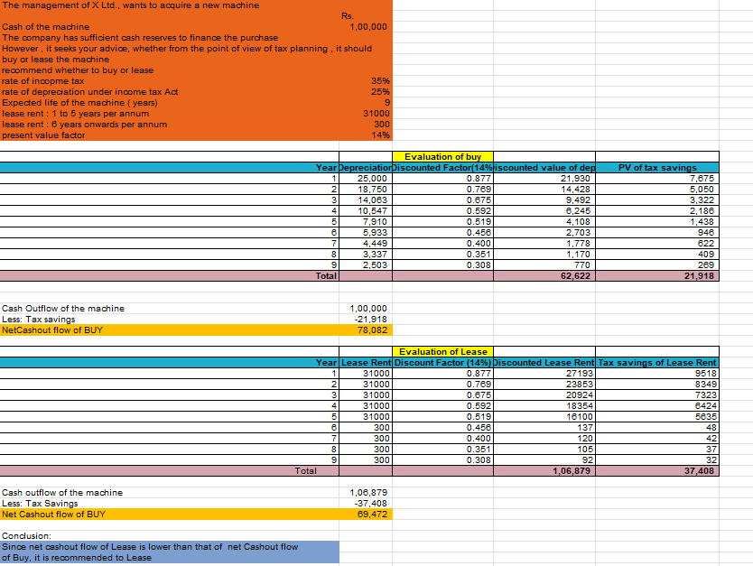Select the blue conclusion recommendation text

coord(167,552)
